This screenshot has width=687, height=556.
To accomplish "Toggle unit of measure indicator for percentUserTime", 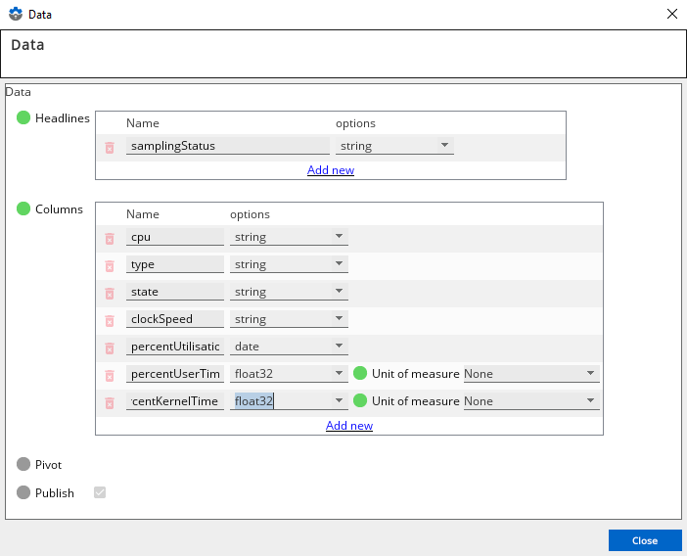I will pyautogui.click(x=360, y=373).
